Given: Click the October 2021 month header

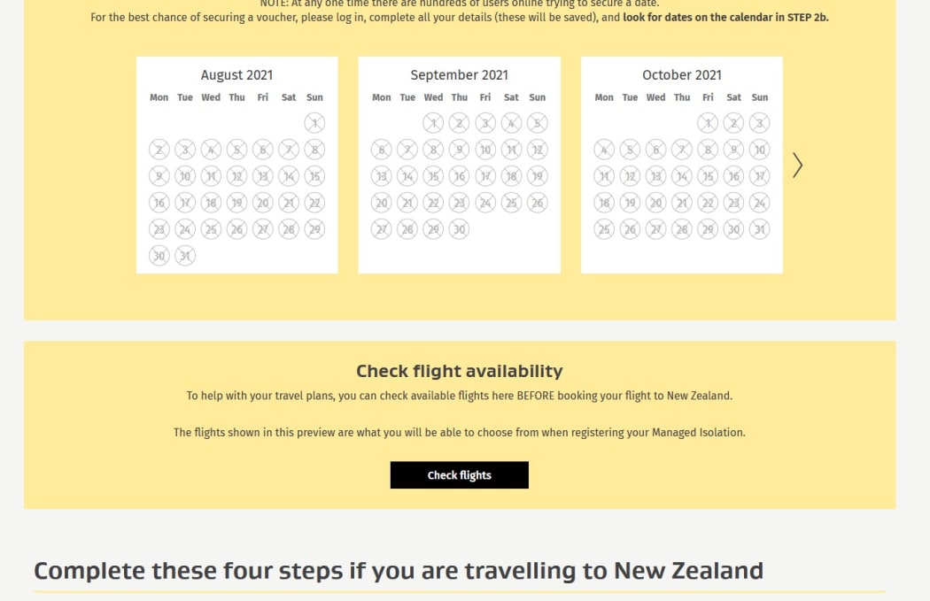Looking at the screenshot, I should coord(681,74).
